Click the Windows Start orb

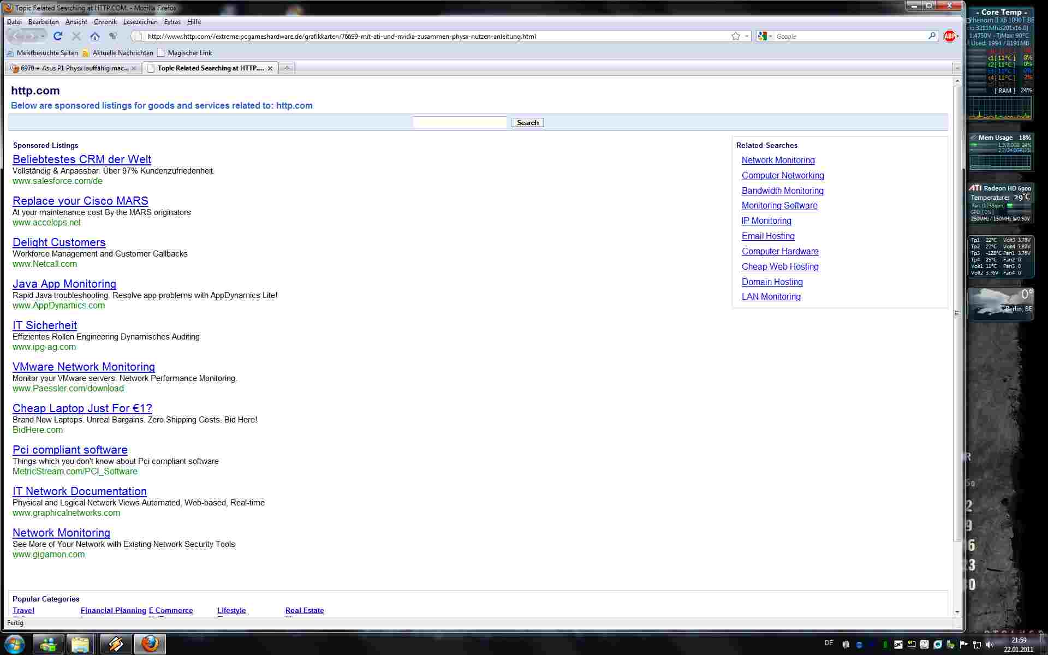coord(15,644)
